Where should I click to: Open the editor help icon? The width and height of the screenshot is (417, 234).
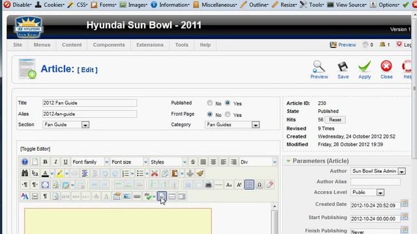[x=25, y=162]
